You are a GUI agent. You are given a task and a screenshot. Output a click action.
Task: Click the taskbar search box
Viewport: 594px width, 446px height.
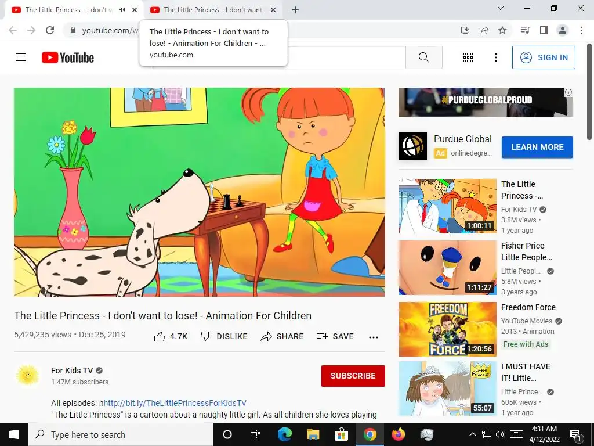click(121, 434)
